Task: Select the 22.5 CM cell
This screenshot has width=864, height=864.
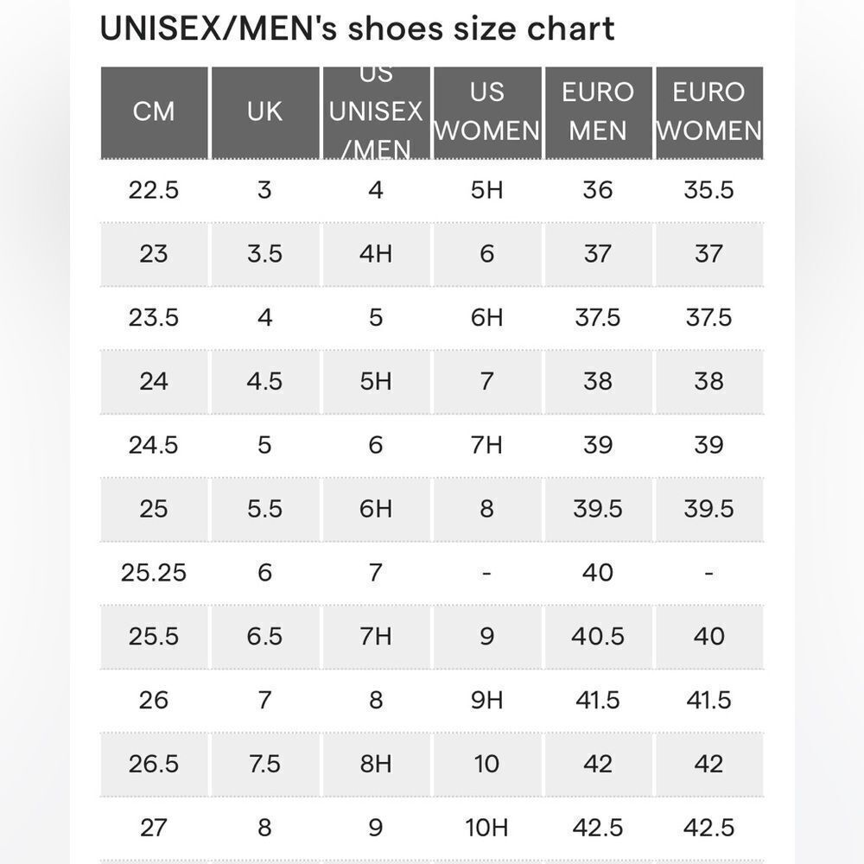Action: 154,190
